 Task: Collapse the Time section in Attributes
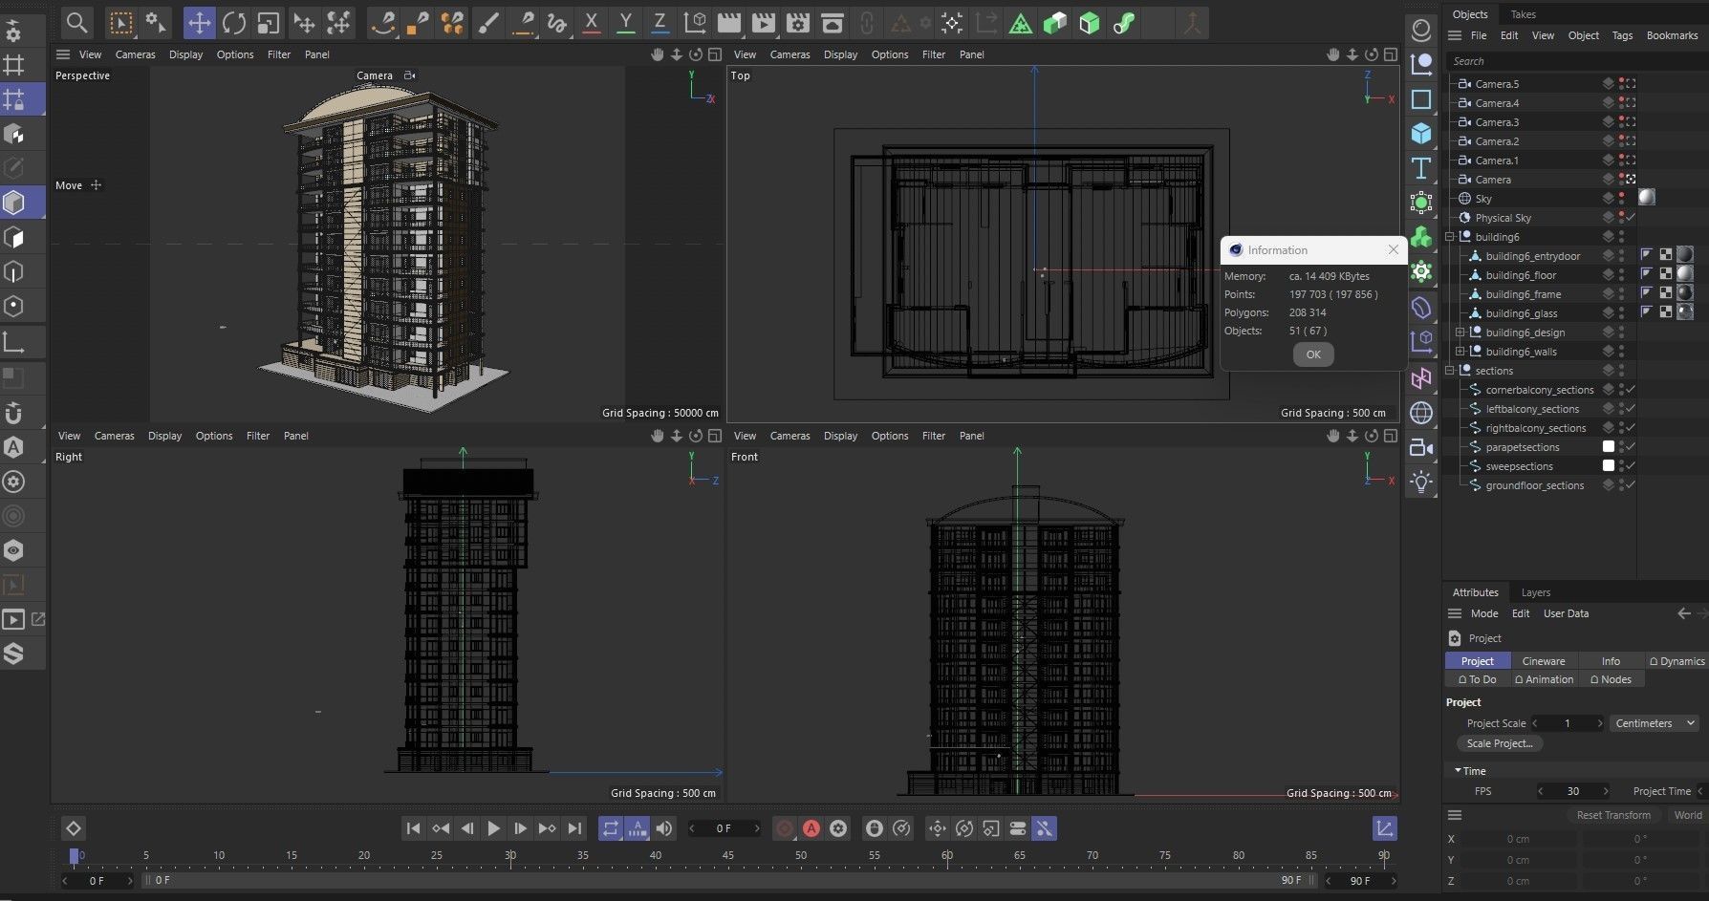(1458, 770)
